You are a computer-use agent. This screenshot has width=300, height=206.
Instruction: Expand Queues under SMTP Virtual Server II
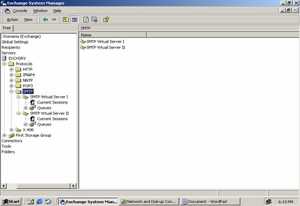(26, 125)
